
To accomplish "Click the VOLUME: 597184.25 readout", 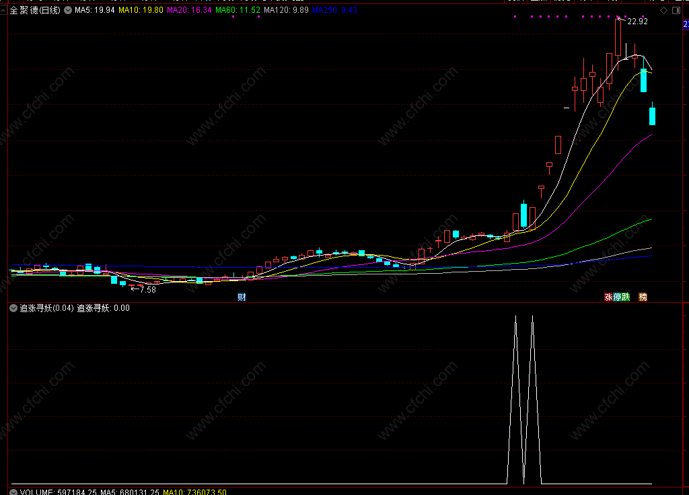I will coord(58,492).
